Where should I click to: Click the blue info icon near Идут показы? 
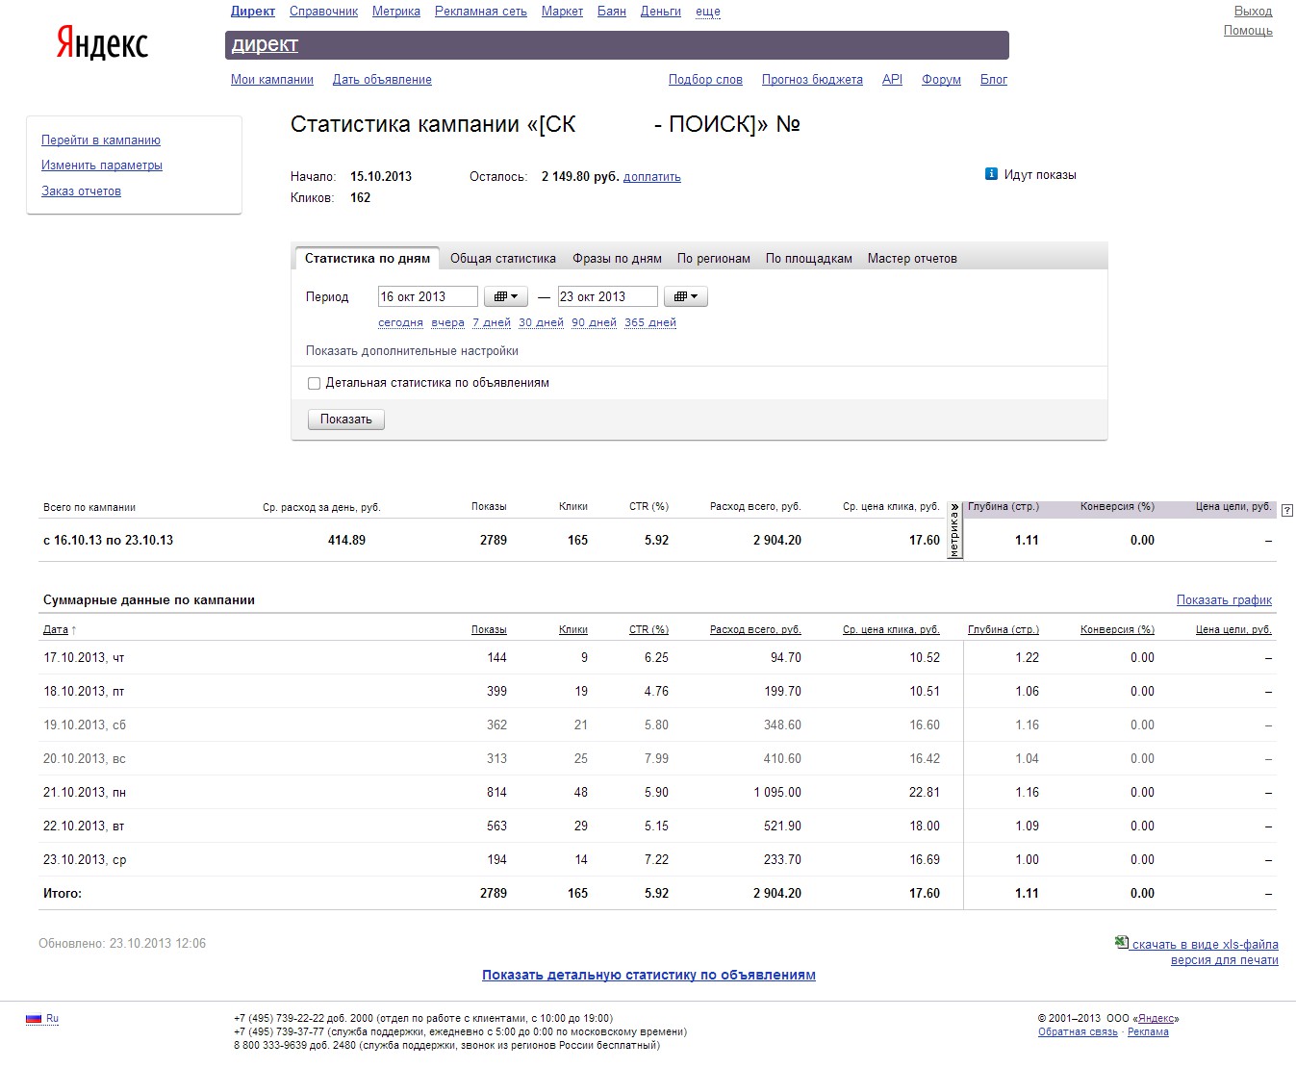[991, 174]
